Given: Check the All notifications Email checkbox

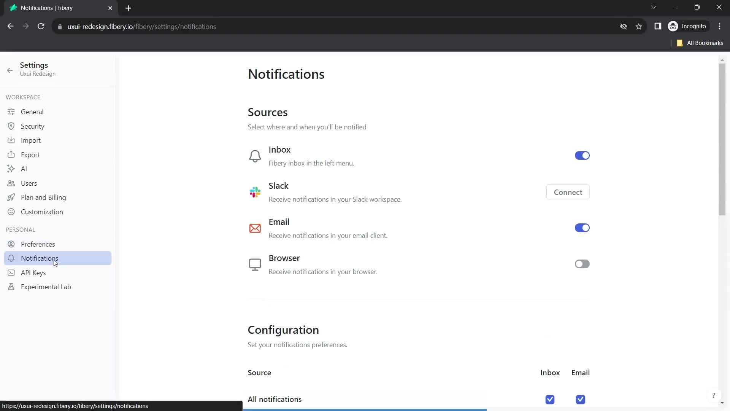Looking at the screenshot, I should point(580,399).
